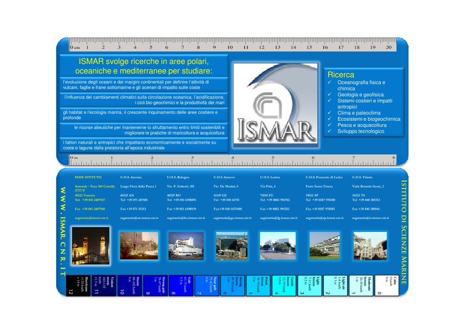
Task: Pick the Strong breeze 6 swatch
Action: click(233, 286)
